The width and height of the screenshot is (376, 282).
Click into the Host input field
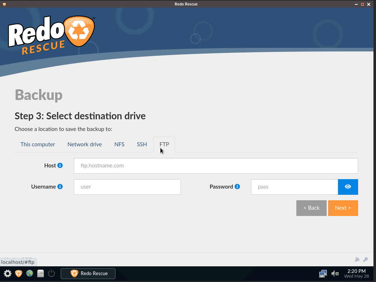tap(216, 166)
